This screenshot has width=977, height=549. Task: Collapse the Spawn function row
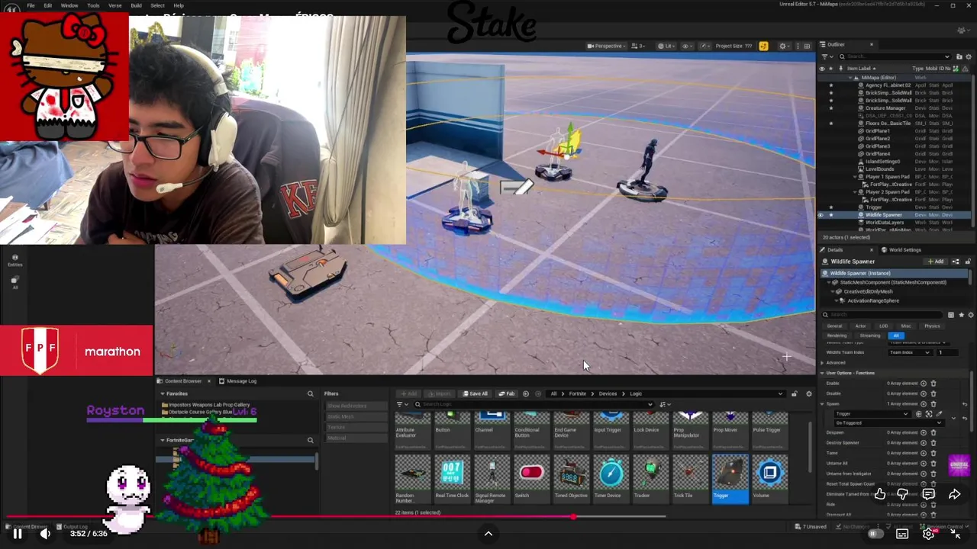coord(824,403)
